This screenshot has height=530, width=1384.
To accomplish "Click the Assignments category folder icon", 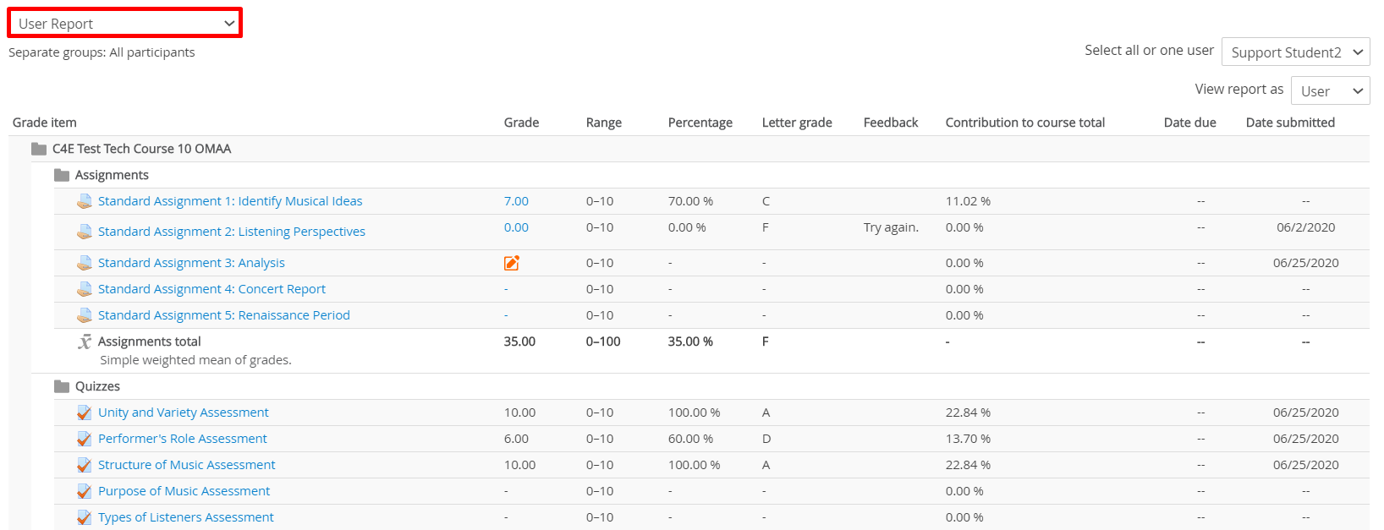I will pyautogui.click(x=62, y=175).
